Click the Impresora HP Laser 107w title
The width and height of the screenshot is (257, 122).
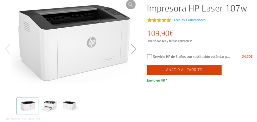click(x=197, y=8)
